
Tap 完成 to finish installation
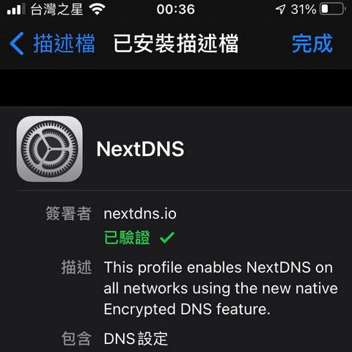click(312, 43)
